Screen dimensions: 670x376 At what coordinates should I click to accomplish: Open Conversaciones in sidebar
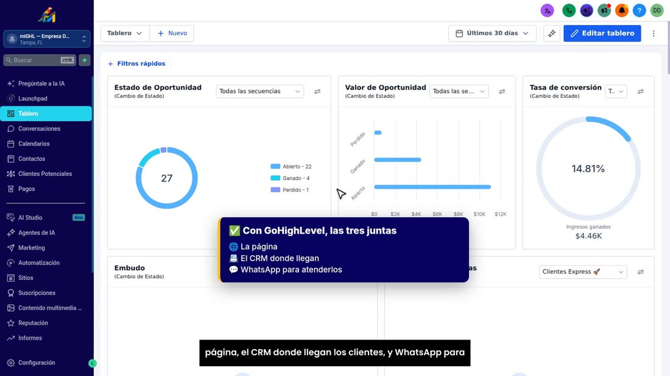tap(46, 128)
